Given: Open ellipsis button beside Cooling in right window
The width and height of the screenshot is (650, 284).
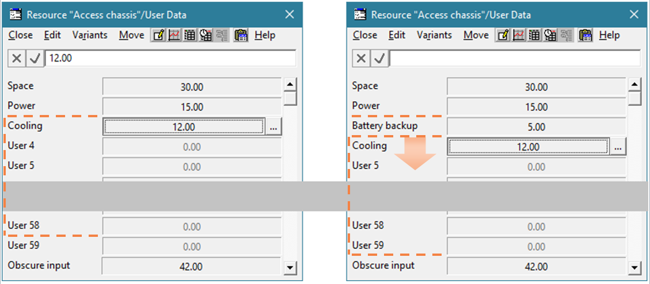Looking at the screenshot, I should (618, 147).
